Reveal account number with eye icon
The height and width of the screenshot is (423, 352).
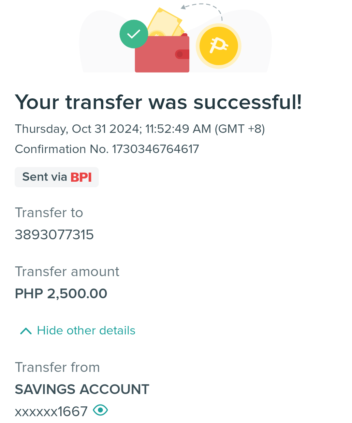(x=100, y=410)
